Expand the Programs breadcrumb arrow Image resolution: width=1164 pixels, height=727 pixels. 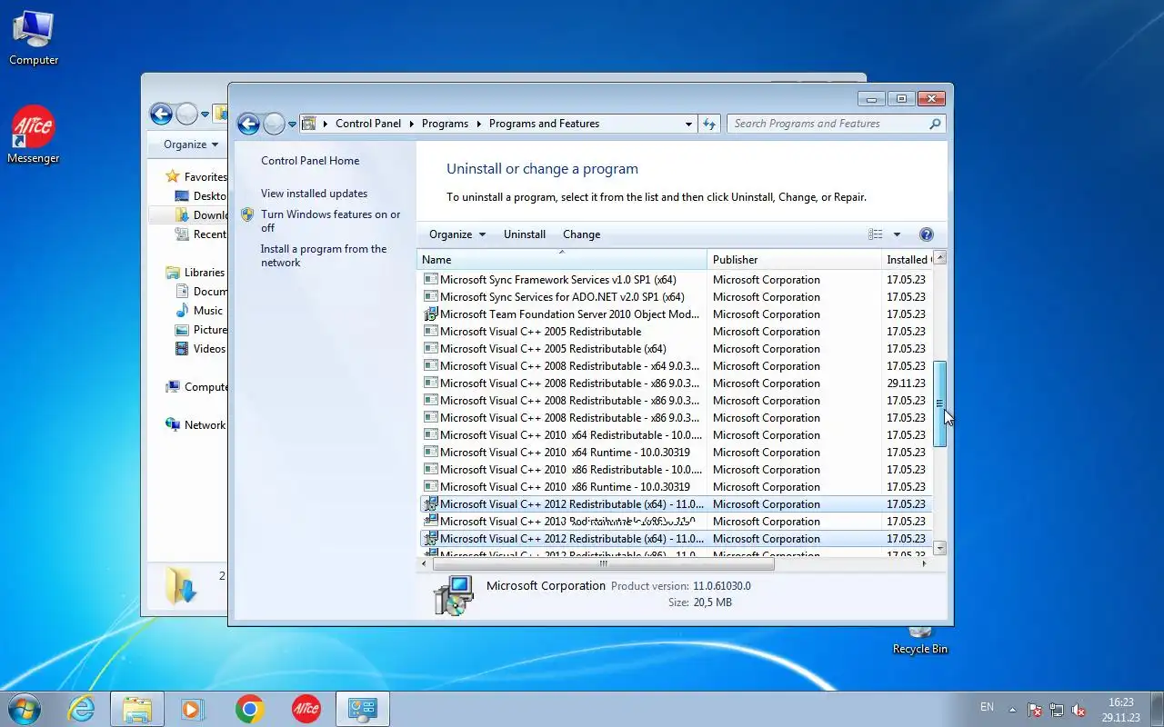point(478,124)
